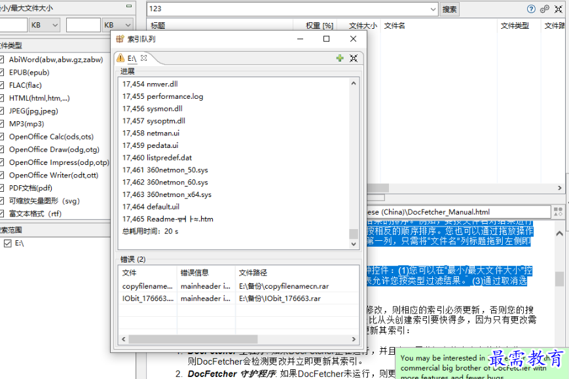Close the E:\ tab with its X

pyautogui.click(x=143, y=58)
